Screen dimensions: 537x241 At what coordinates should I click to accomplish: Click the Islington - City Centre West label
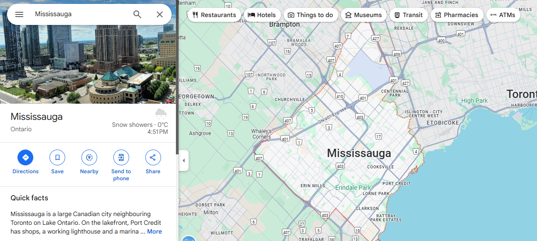pos(424,114)
